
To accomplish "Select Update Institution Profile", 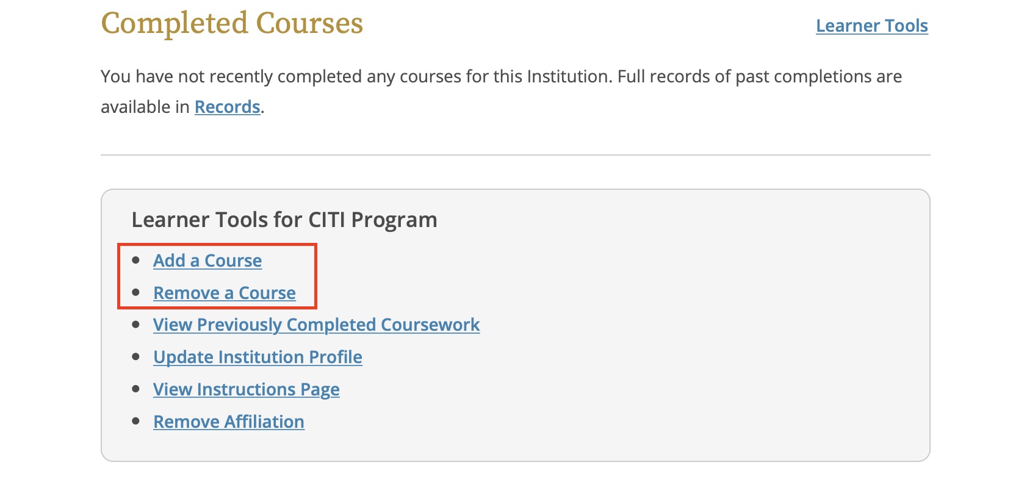I will point(257,357).
